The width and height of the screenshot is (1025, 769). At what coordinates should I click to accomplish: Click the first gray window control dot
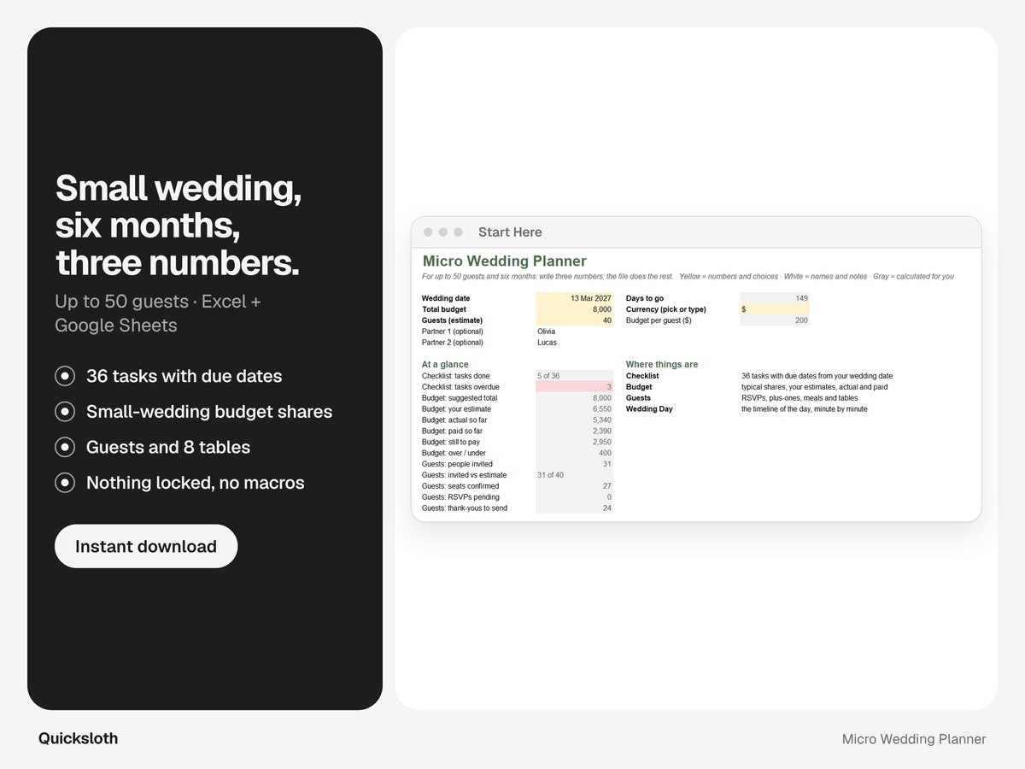click(428, 232)
